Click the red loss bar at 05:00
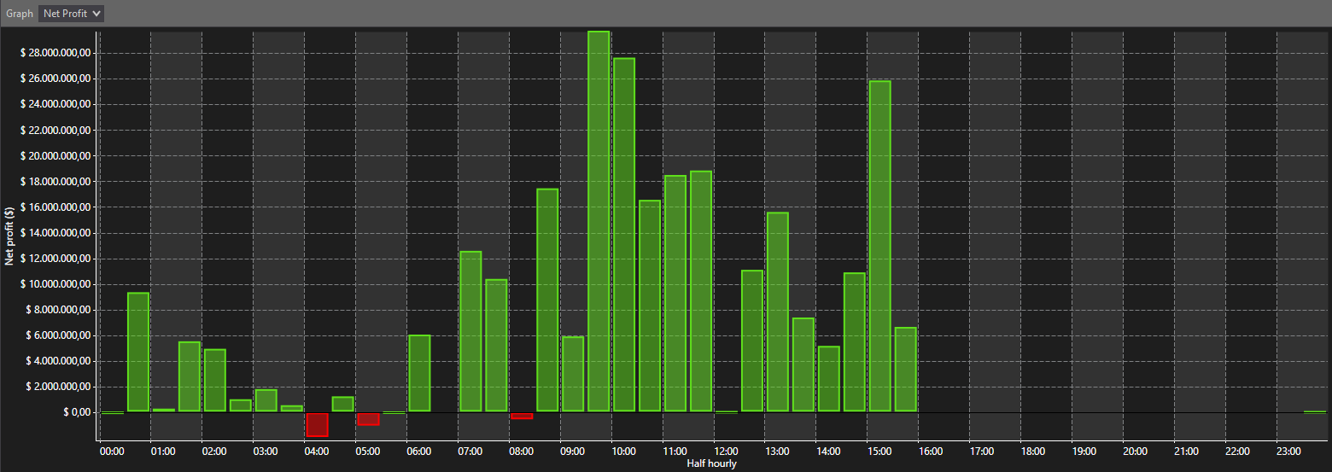This screenshot has height=472, width=1332. click(x=368, y=419)
